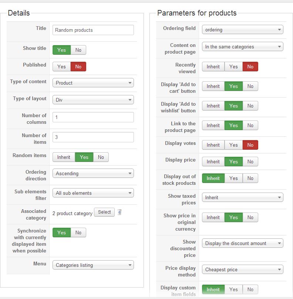Open the Ordering field dropdown
The width and height of the screenshot is (293, 299).
[x=242, y=30]
